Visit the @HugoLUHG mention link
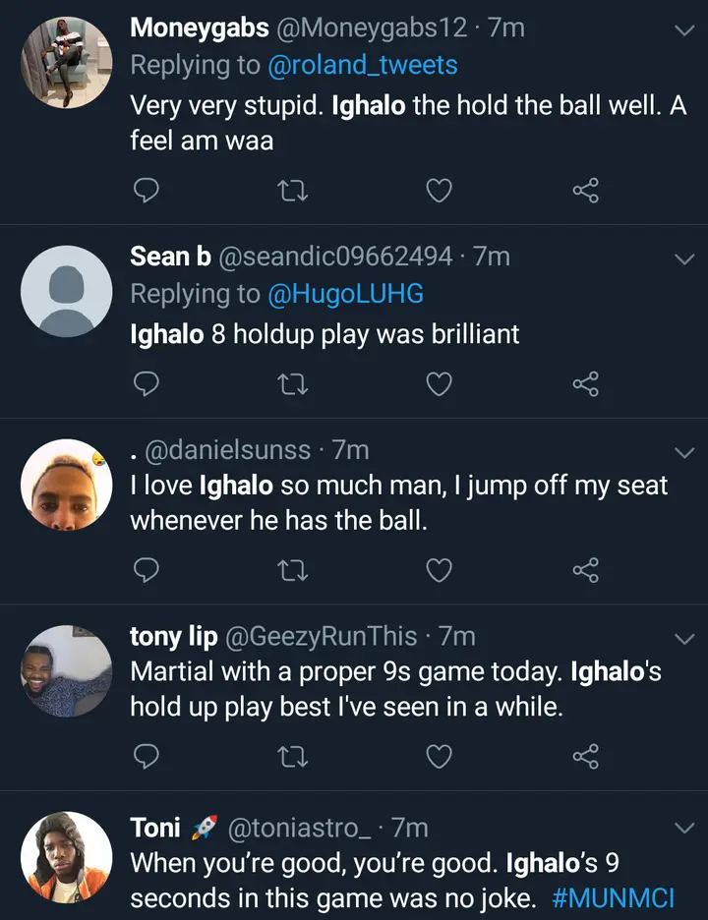Image resolution: width=708 pixels, height=920 pixels. tap(344, 294)
